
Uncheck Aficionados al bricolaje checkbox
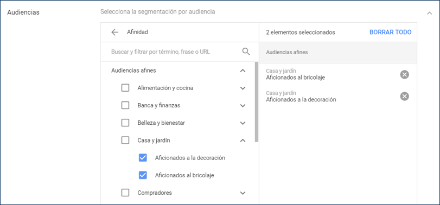(143, 175)
